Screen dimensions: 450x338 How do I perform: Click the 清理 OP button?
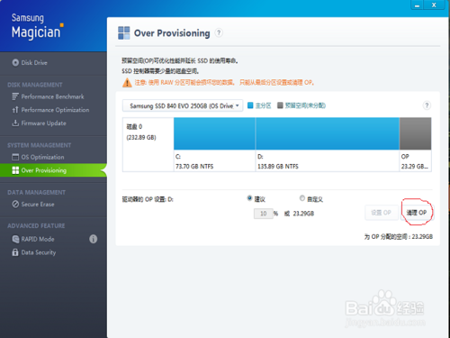click(417, 213)
